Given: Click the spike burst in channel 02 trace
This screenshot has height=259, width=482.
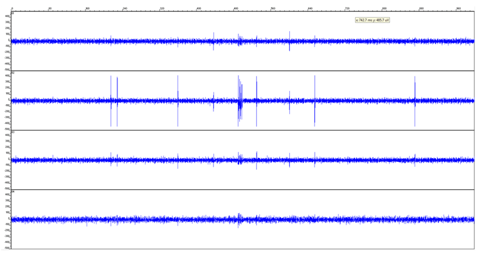Looking at the screenshot, I should [240, 101].
